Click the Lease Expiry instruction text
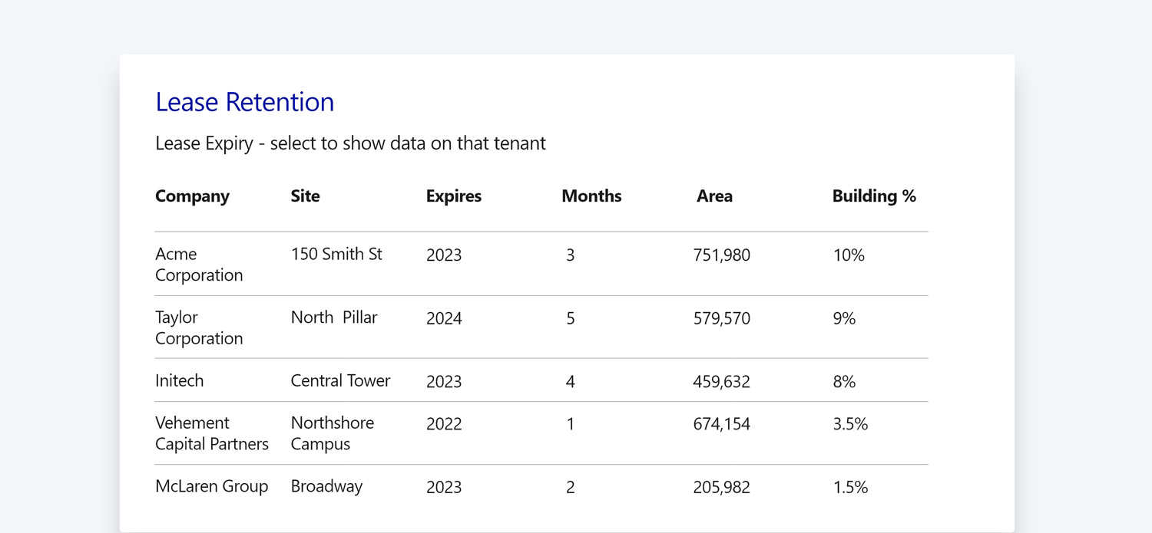 coord(350,143)
